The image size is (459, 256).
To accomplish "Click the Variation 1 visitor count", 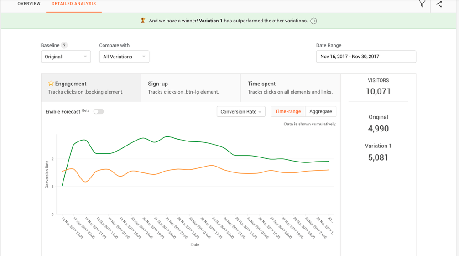I will (x=378, y=157).
